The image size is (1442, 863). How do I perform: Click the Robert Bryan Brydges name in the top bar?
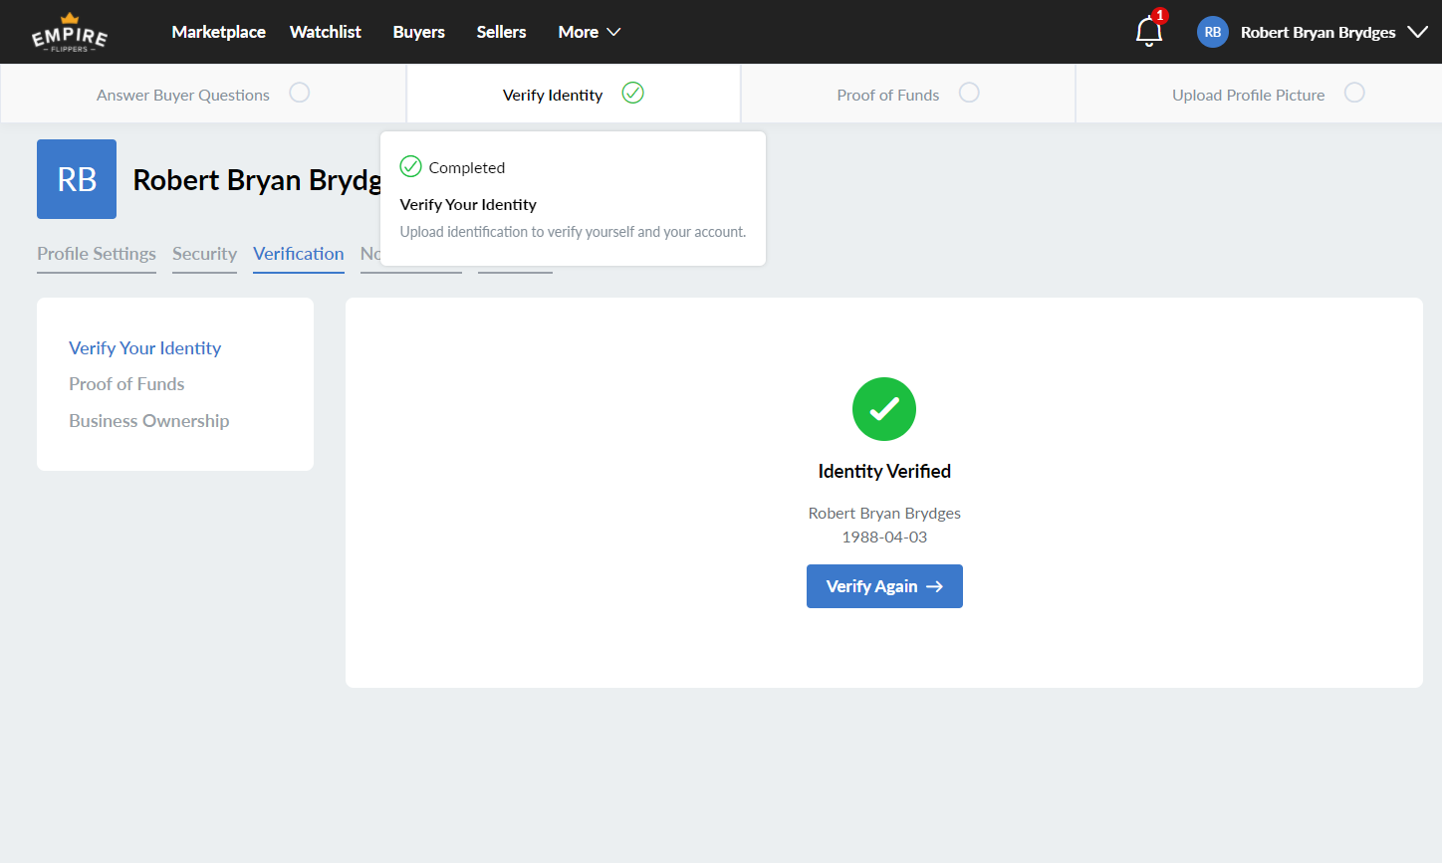point(1319,32)
